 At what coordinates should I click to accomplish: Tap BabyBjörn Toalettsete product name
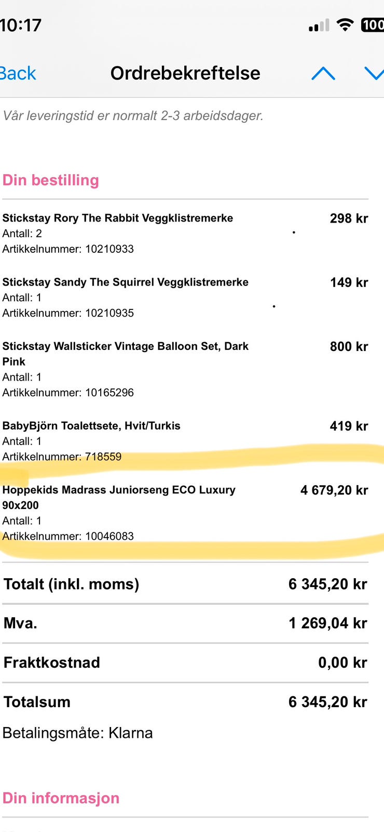tap(91, 425)
